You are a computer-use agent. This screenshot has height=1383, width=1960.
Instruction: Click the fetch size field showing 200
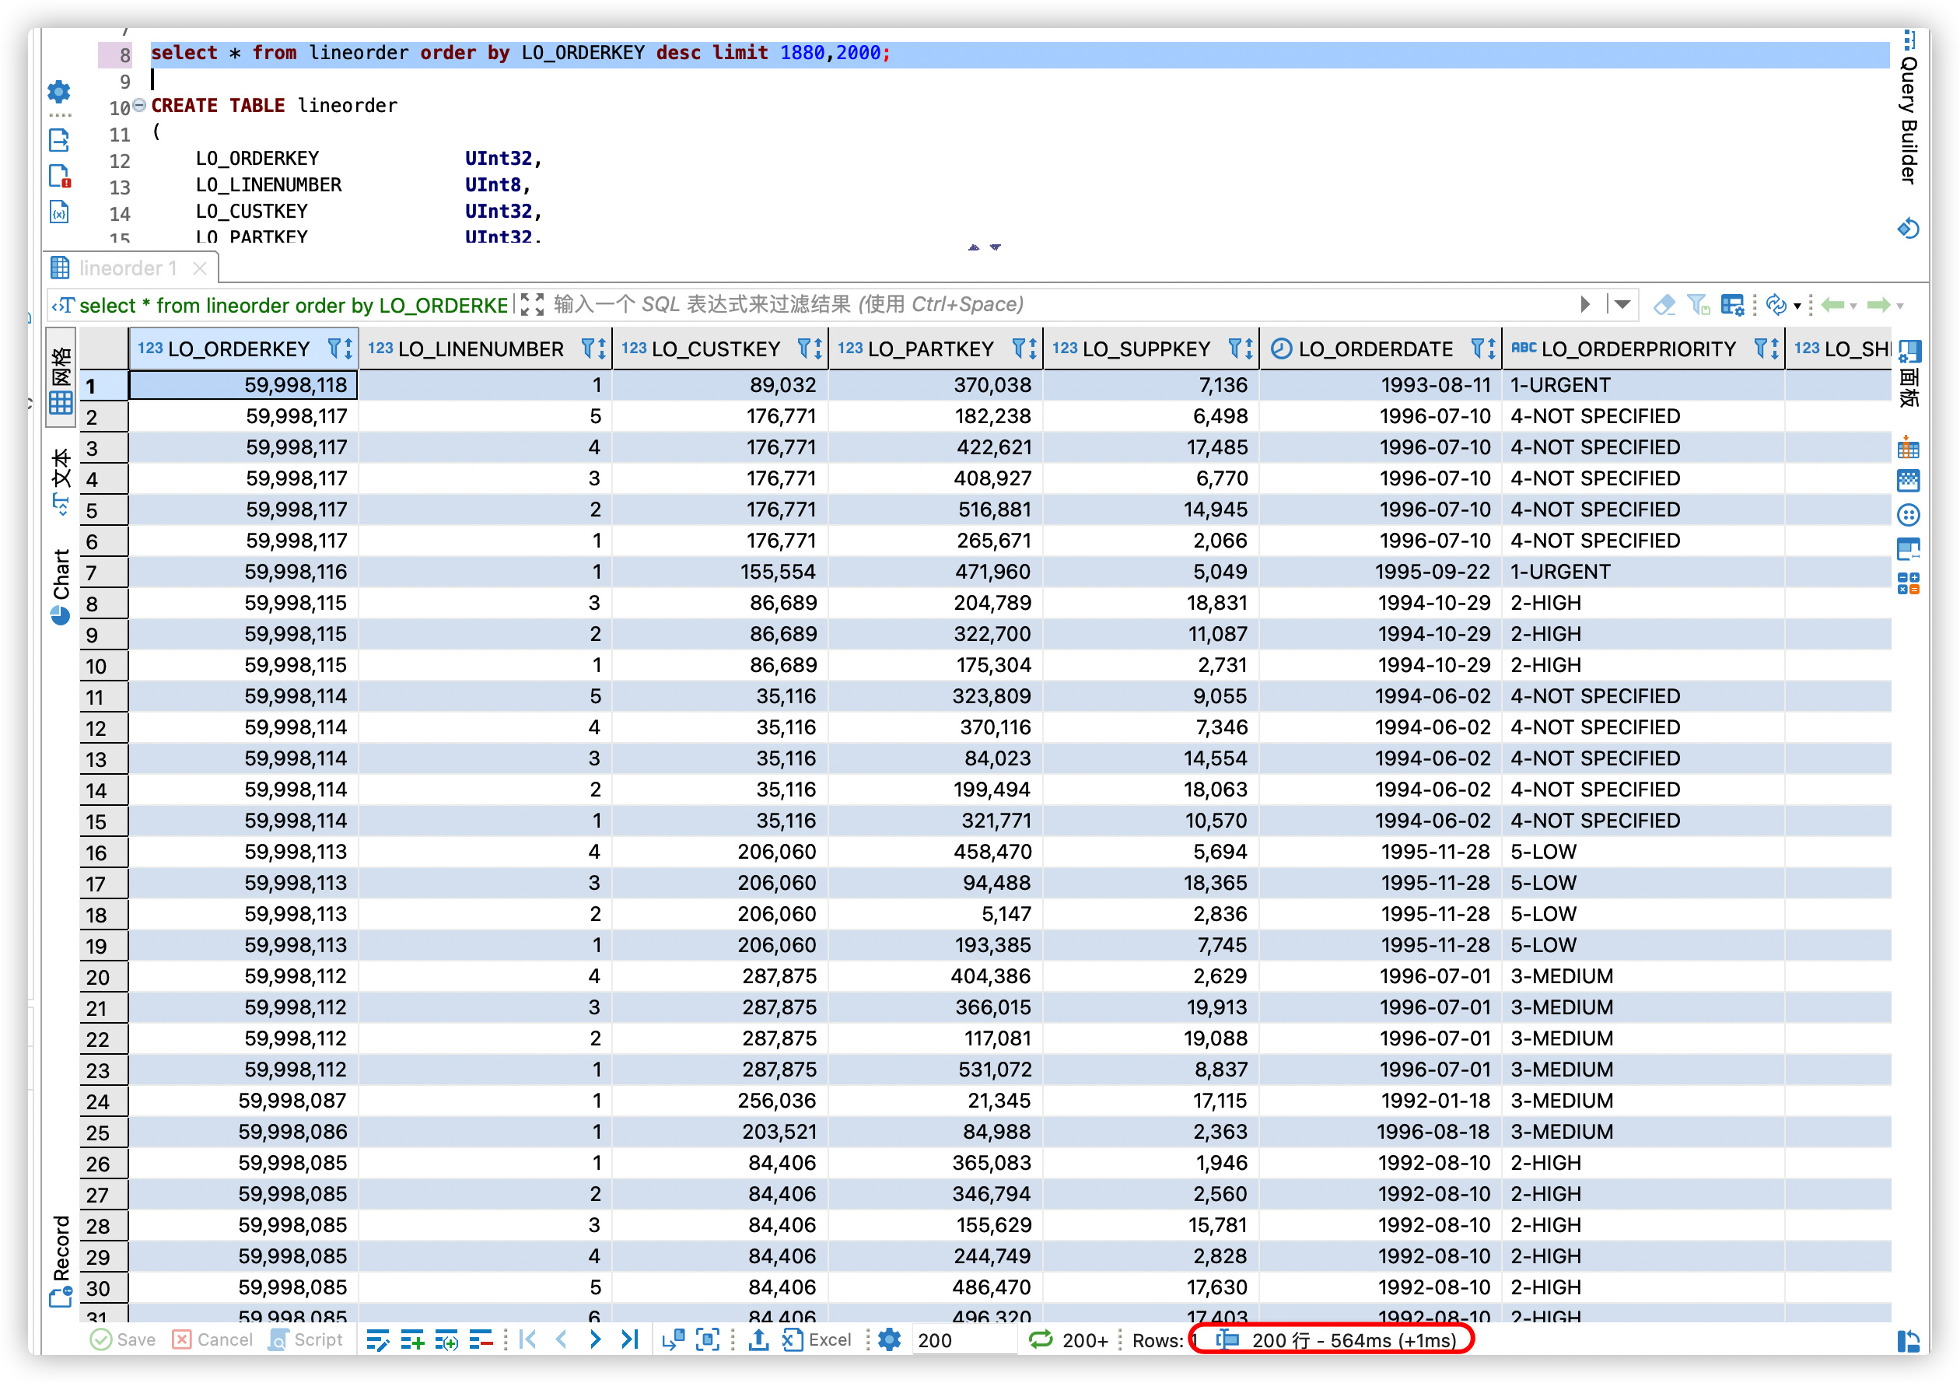[x=961, y=1339]
